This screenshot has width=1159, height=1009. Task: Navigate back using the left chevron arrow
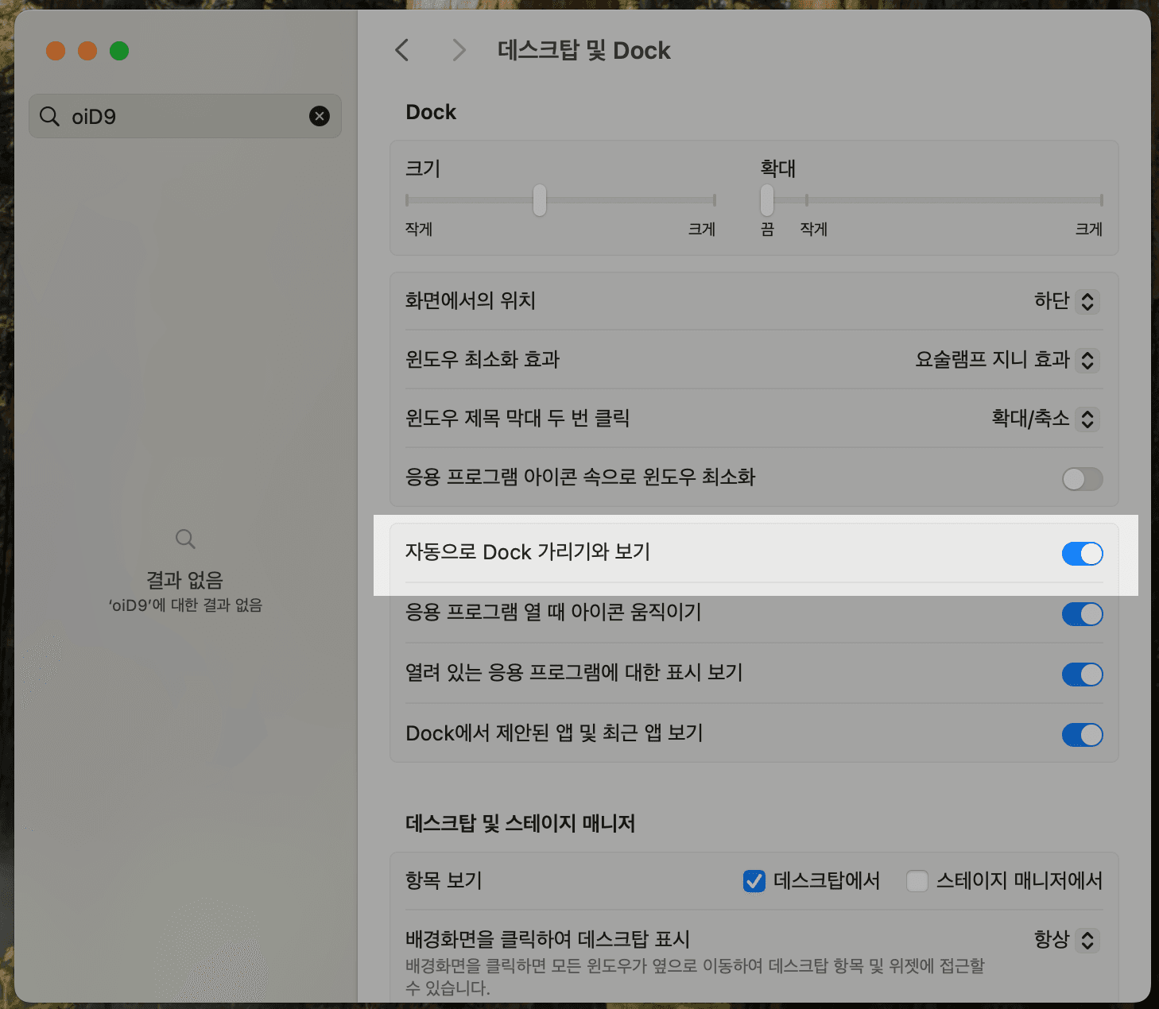(401, 50)
